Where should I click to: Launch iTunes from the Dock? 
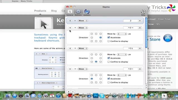(x=58, y=96)
